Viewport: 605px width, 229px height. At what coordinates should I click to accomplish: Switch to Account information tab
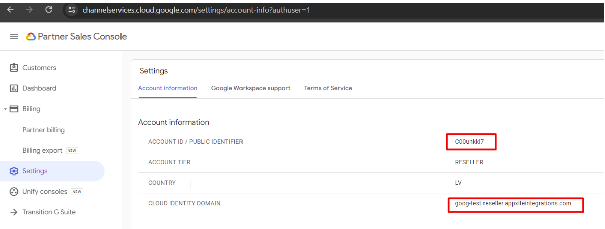(168, 88)
